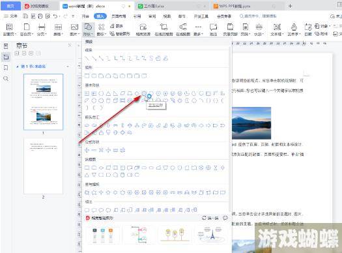Open the 表格 table dropdown
The image size is (342, 253).
click(58, 29)
